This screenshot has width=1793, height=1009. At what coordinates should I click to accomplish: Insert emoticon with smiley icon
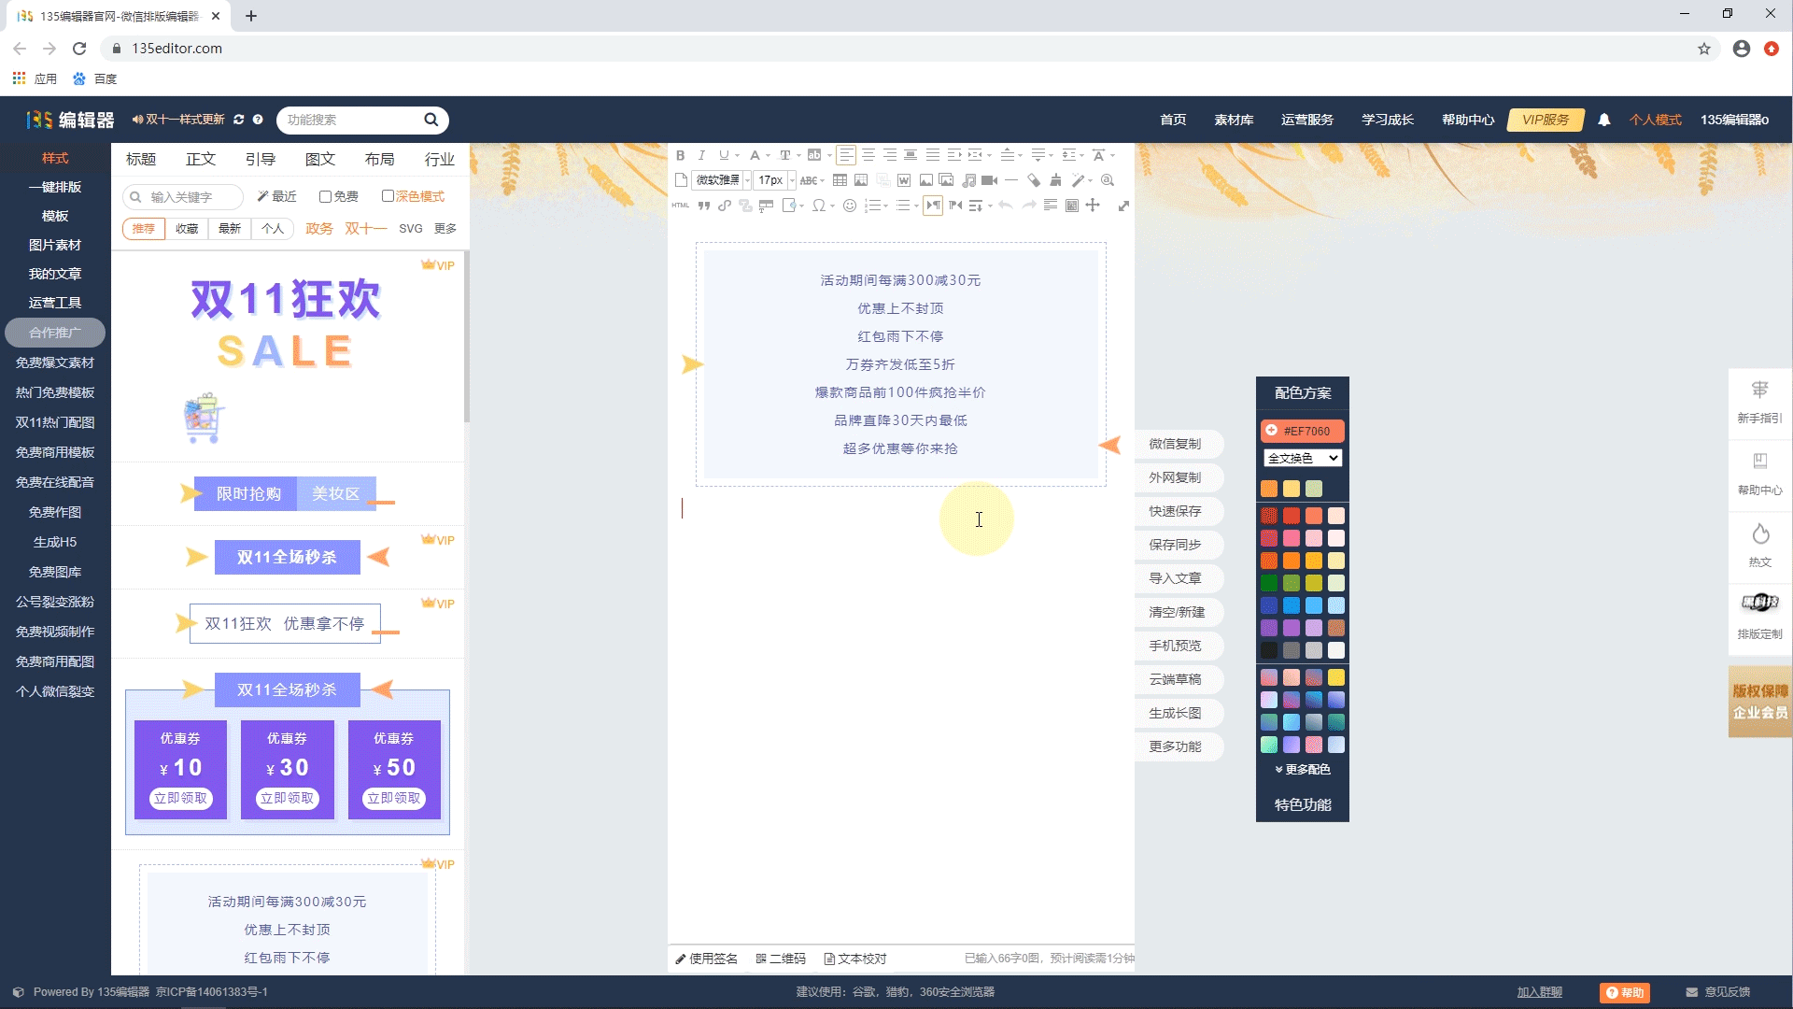pos(850,206)
